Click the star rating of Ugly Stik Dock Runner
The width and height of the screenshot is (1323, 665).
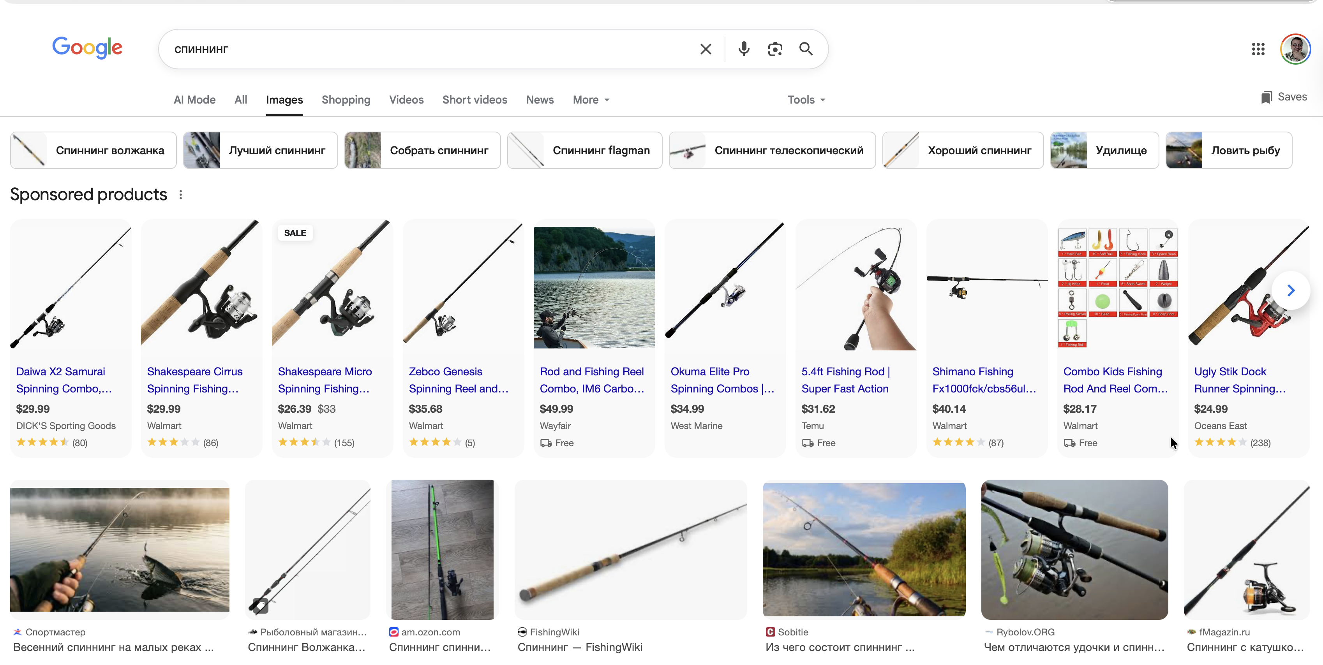point(1220,442)
